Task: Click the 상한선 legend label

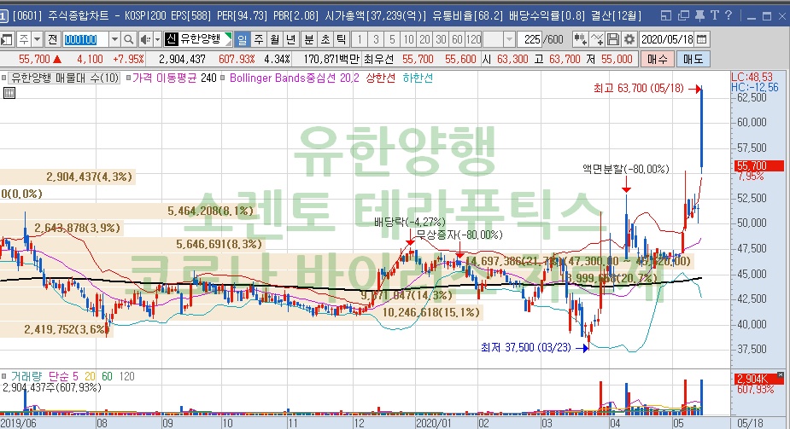Action: [x=380, y=78]
